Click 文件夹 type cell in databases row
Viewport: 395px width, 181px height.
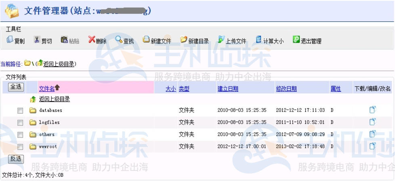click(x=187, y=110)
